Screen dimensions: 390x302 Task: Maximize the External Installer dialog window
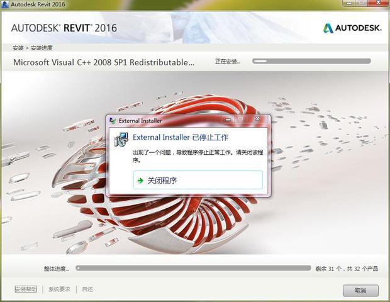tap(240, 118)
